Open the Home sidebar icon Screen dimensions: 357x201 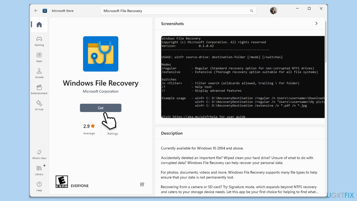[39, 25]
